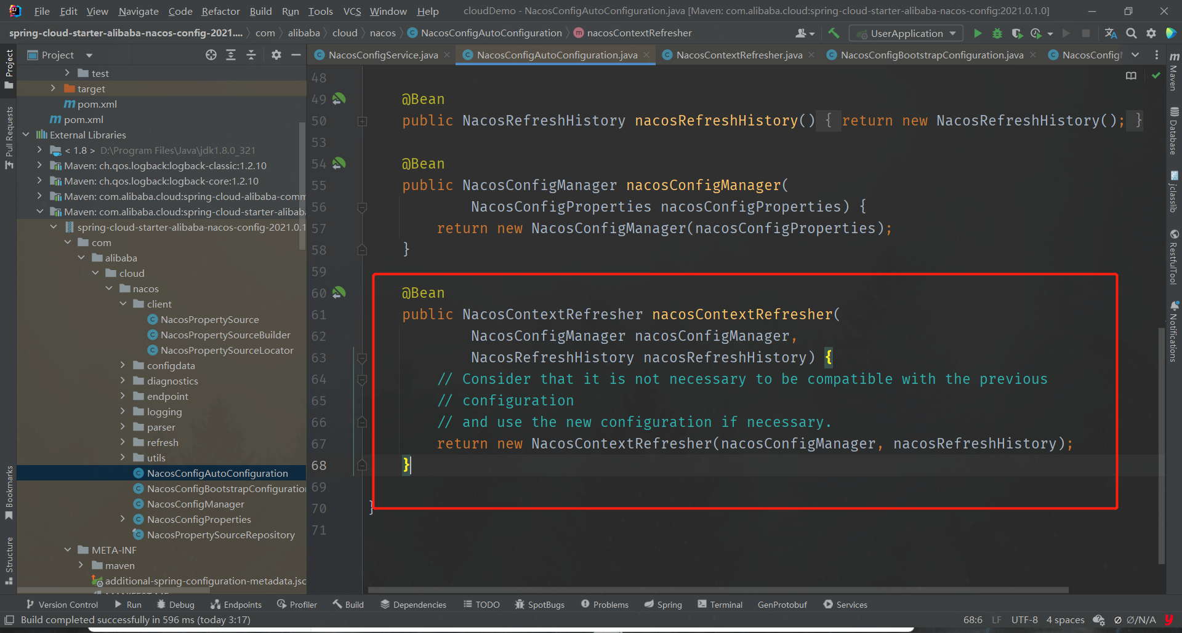Screen dimensions: 1182x633
Task: Open Dependencies tool window
Action: (x=413, y=605)
